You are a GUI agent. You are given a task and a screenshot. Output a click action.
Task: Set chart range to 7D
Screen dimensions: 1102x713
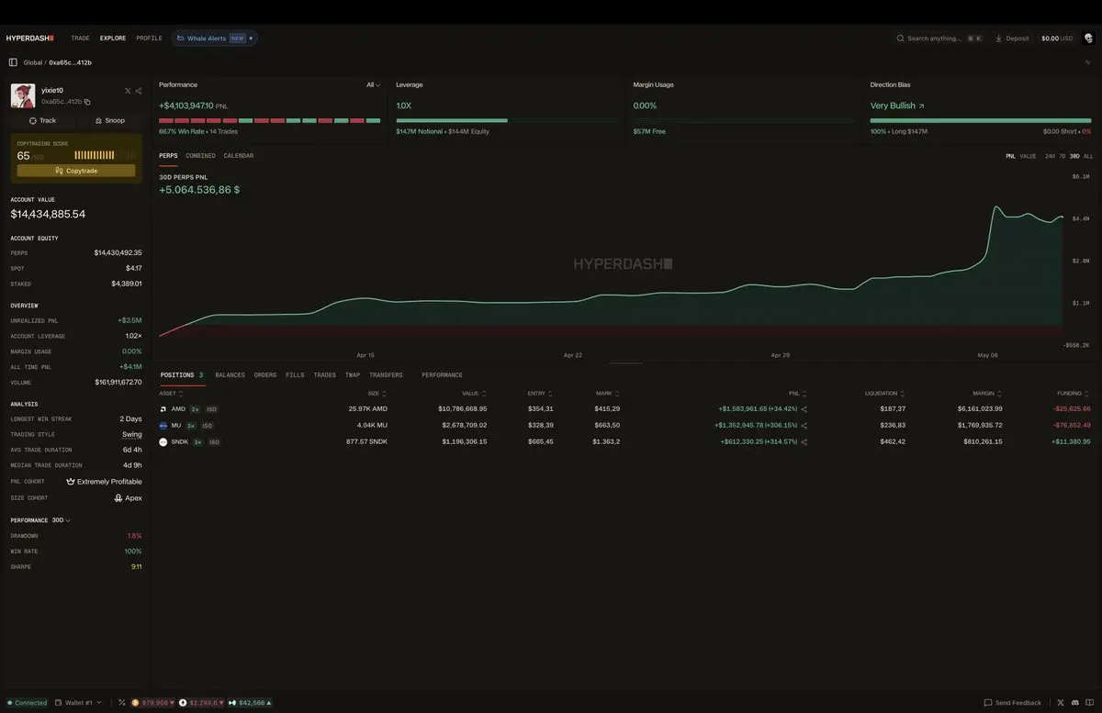[1063, 156]
